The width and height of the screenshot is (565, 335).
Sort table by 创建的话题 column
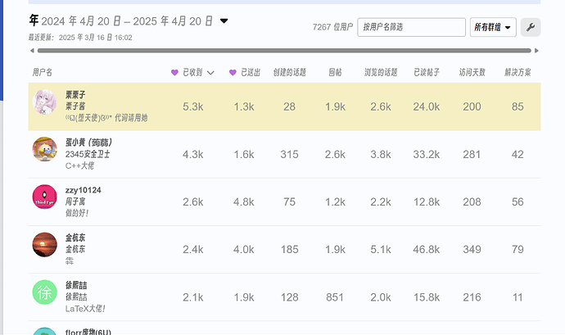click(289, 72)
